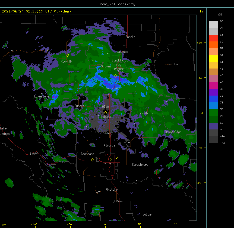Click the yellow diamond marker above RockyMH

pyautogui.click(x=68, y=55)
